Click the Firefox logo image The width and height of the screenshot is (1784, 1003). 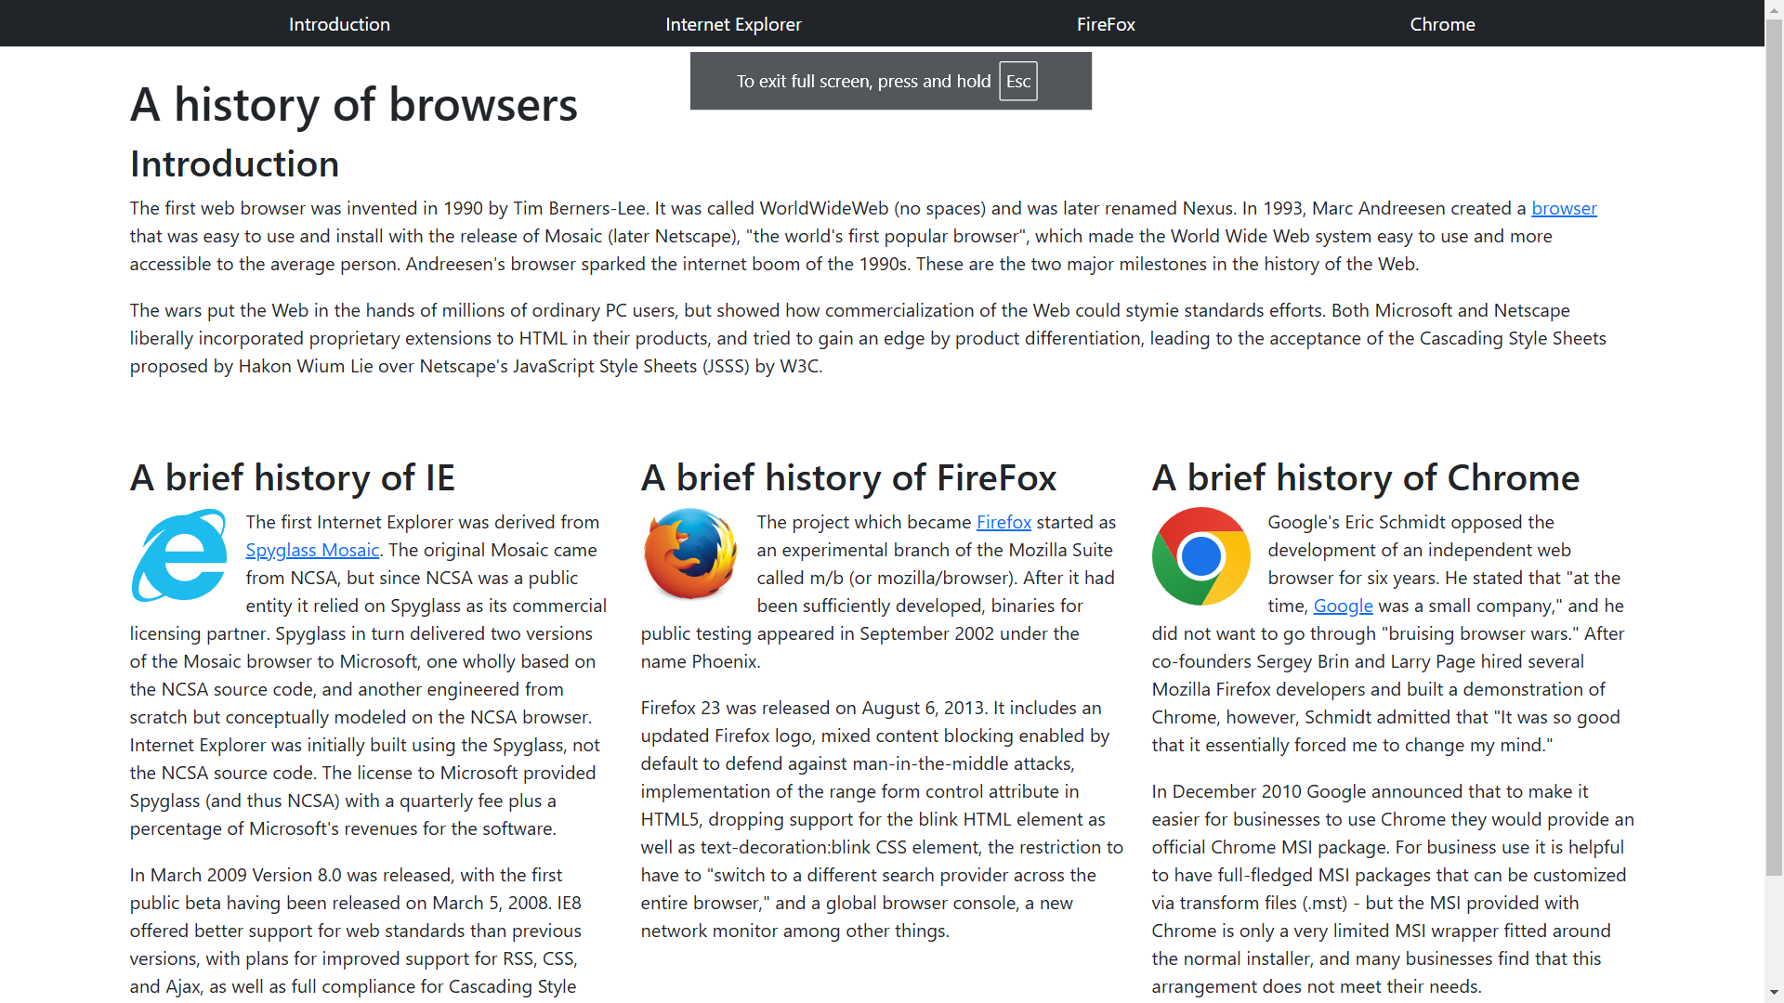(x=690, y=554)
